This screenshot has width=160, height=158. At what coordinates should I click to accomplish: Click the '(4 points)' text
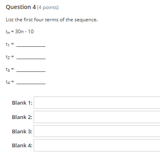click(48, 7)
